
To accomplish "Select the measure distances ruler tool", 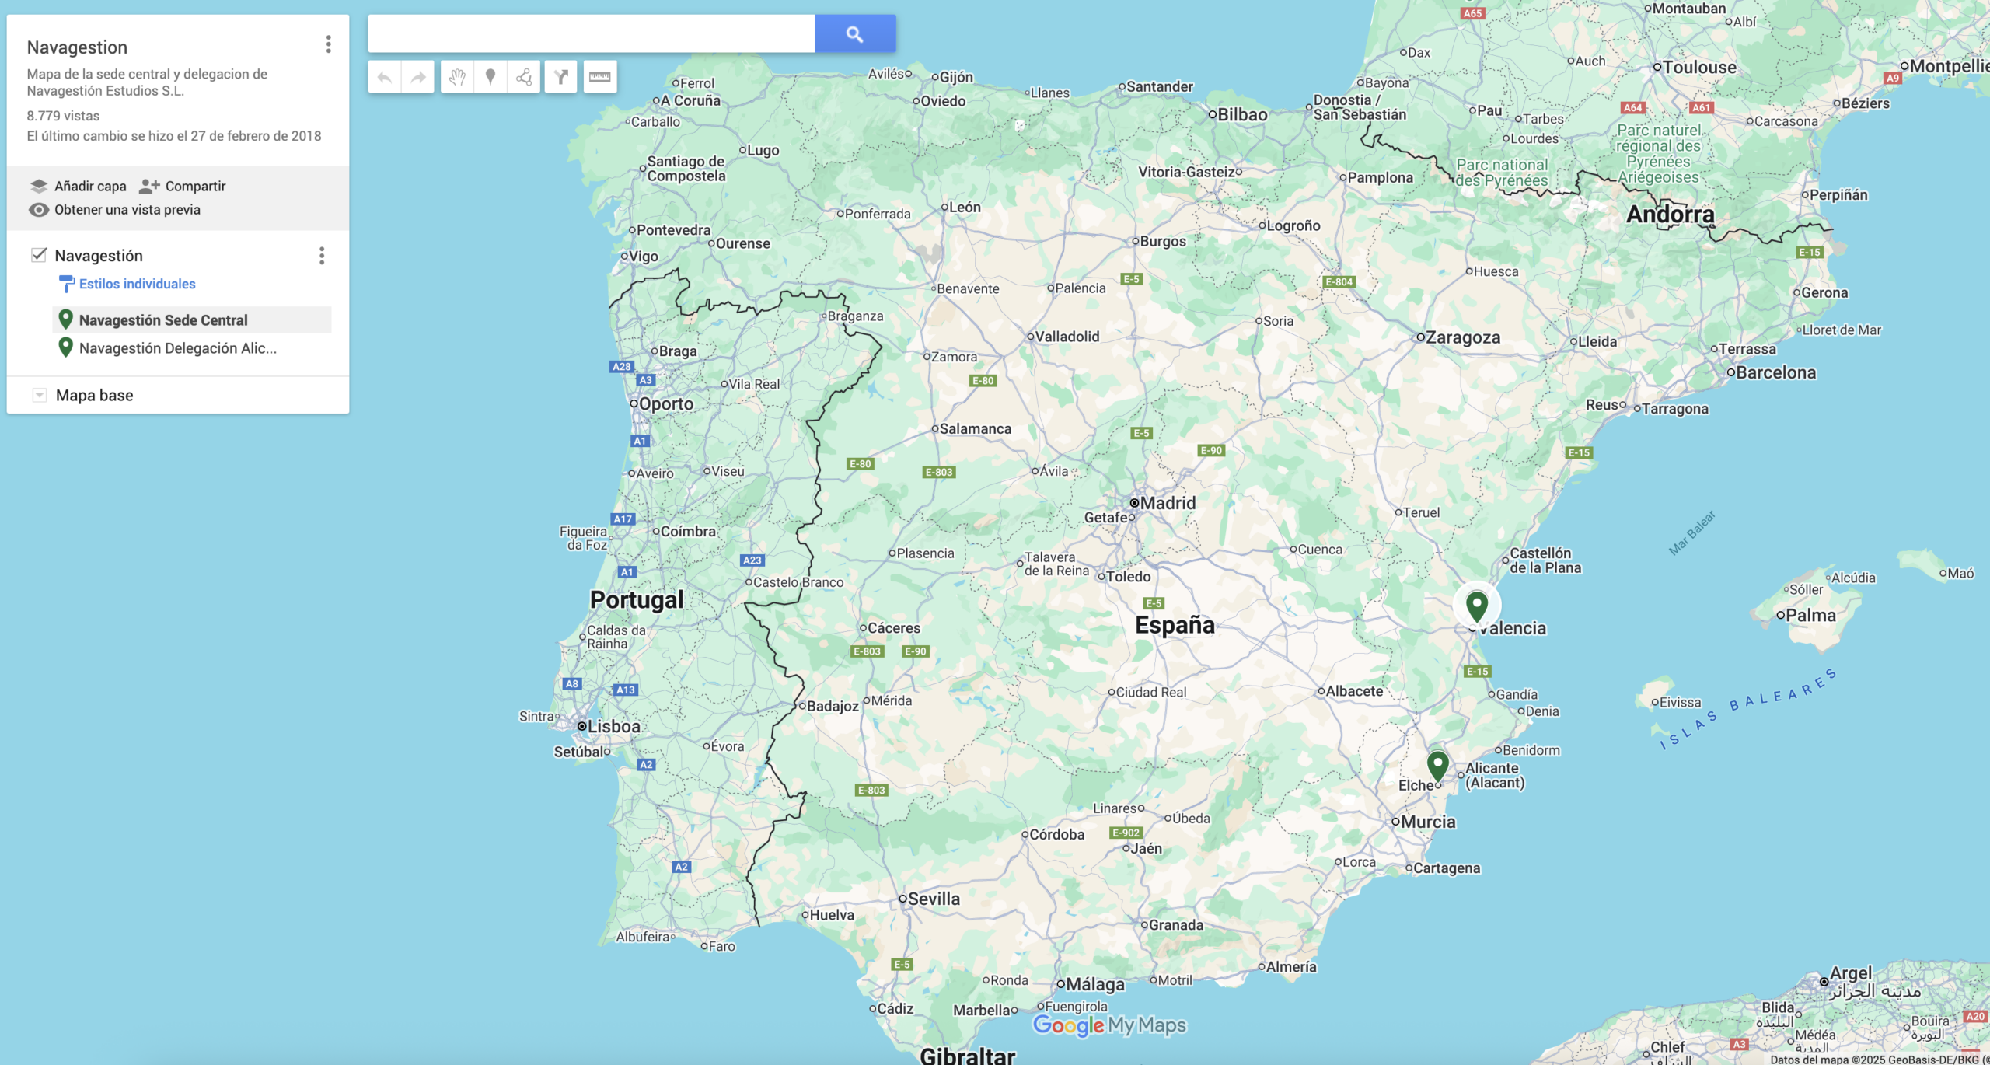I will pyautogui.click(x=600, y=77).
